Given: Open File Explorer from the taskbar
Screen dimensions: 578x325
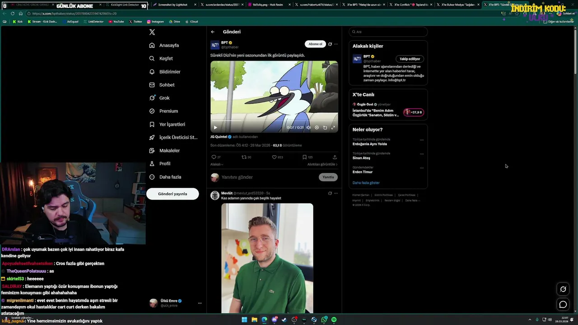Looking at the screenshot, I should coord(254,320).
